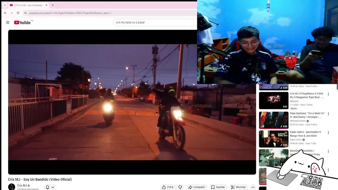Click the video player area
This screenshot has width=338, height=190.
(x=132, y=102)
